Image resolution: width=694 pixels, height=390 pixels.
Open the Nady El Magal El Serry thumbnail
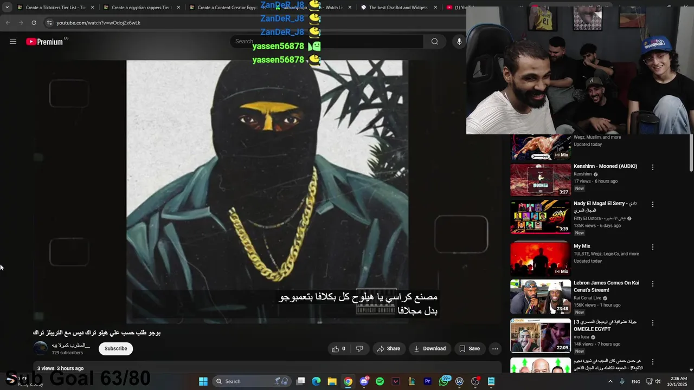541,217
